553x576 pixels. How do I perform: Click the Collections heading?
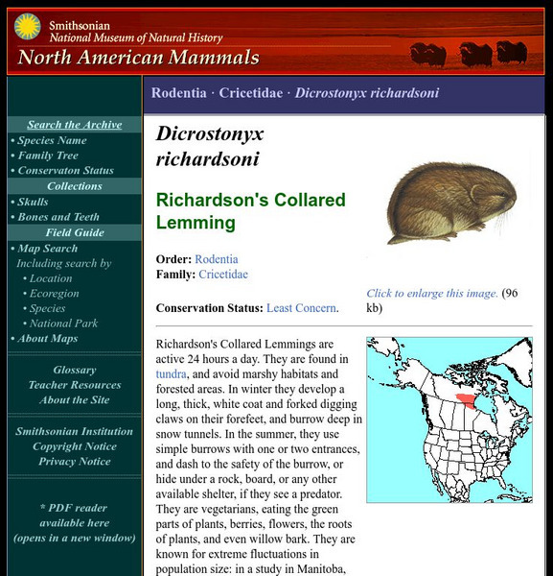pyautogui.click(x=75, y=186)
